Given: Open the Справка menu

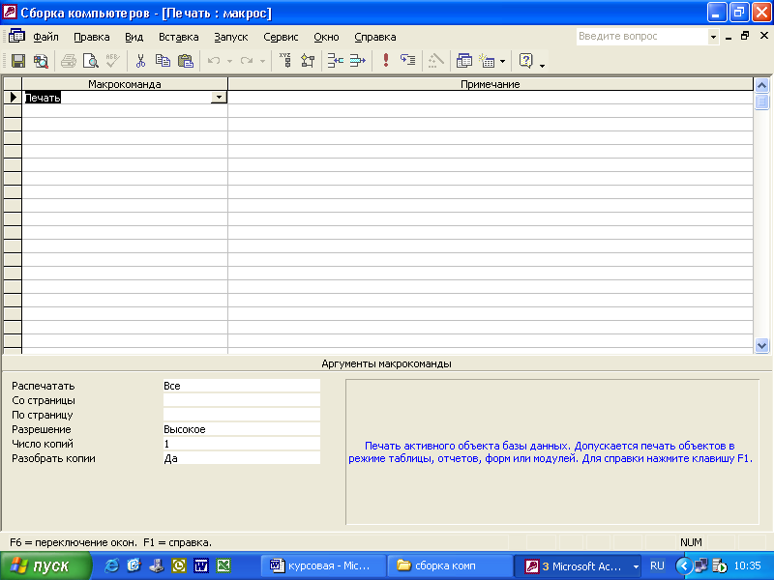Looking at the screenshot, I should tap(375, 37).
